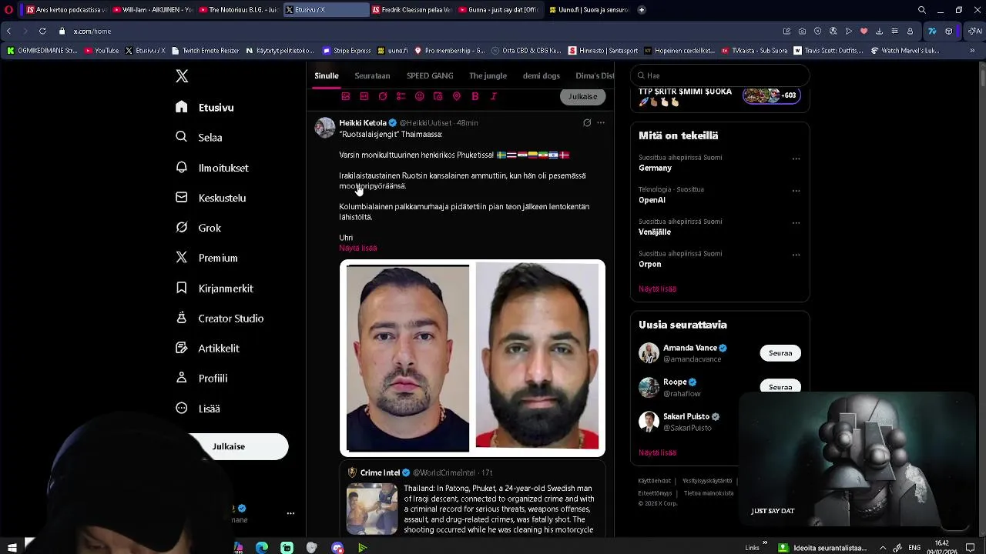
Task: Click the X logo in the sidebar
Action: coord(182,76)
